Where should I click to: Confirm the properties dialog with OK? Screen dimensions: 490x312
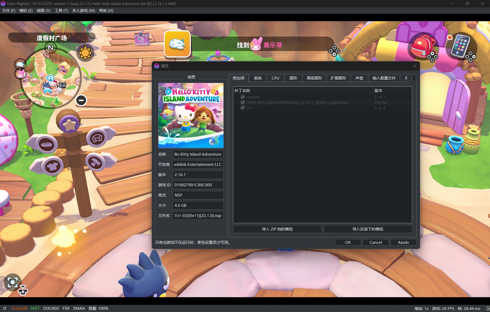[348, 242]
